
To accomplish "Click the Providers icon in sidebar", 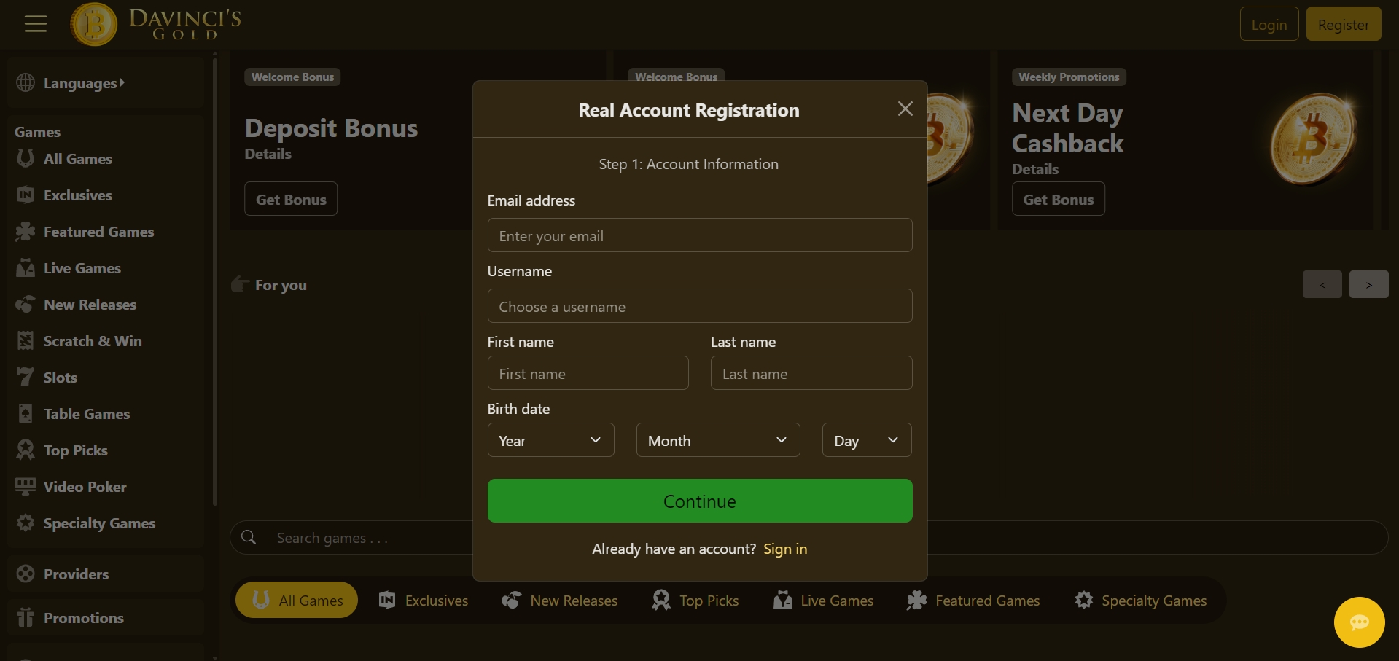I will (x=26, y=574).
